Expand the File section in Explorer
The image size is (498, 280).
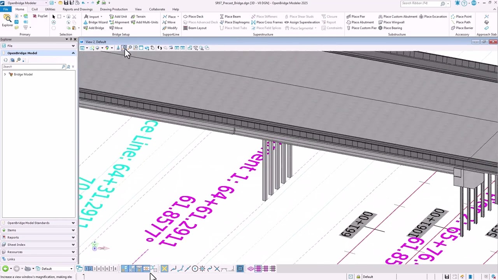[73, 46]
